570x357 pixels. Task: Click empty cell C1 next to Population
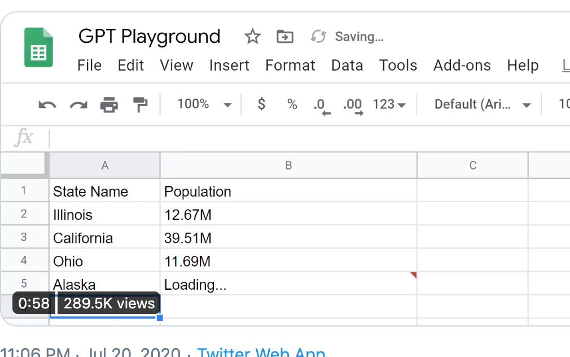(472, 191)
